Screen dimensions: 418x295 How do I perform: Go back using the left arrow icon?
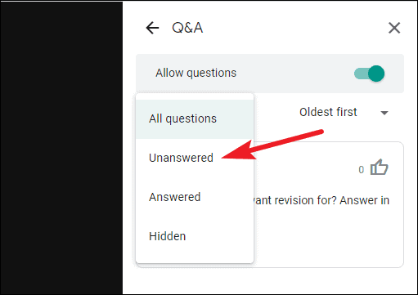152,28
